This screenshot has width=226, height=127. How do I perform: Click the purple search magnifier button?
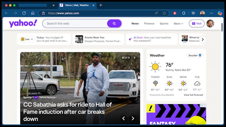tap(114, 23)
